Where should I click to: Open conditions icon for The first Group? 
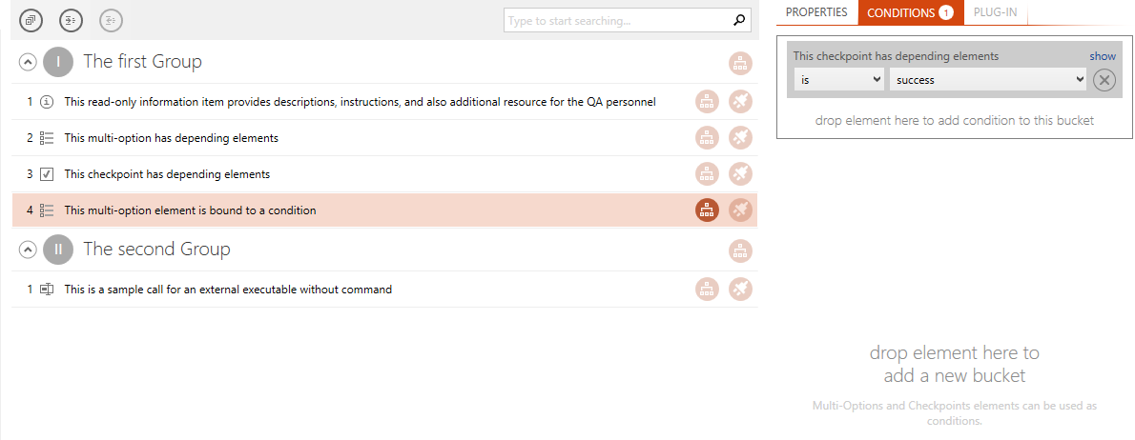pyautogui.click(x=740, y=64)
